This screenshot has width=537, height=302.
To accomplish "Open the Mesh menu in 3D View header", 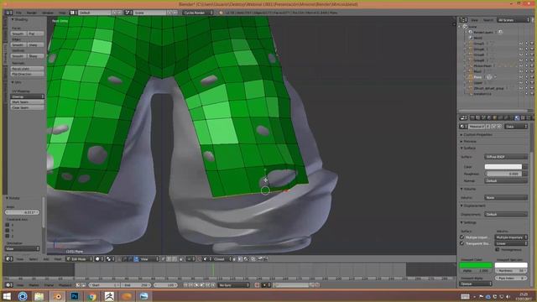I will 58,259.
